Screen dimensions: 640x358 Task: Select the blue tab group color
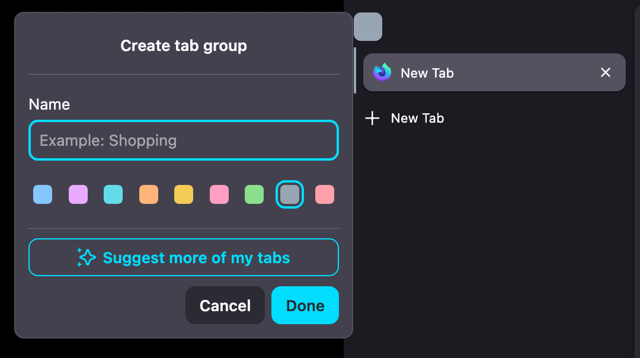(x=43, y=194)
